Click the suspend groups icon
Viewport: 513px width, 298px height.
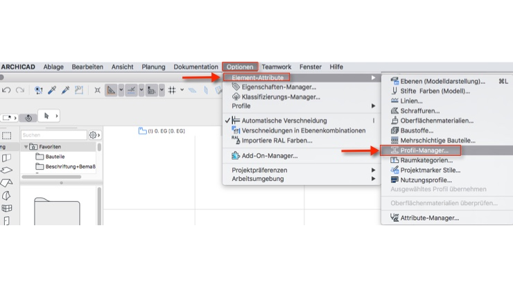[97, 90]
